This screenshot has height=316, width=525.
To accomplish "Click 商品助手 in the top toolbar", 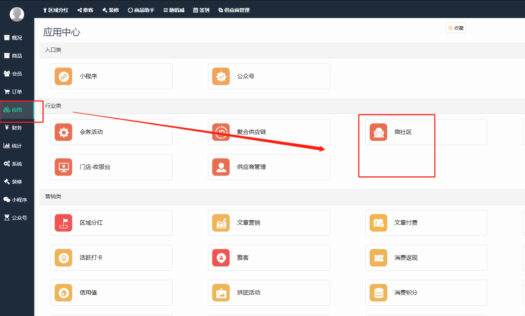I will (141, 10).
